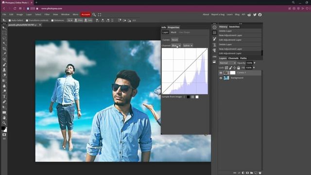Expand the Fill slider arrow
The image size is (311, 175).
coord(254,68)
